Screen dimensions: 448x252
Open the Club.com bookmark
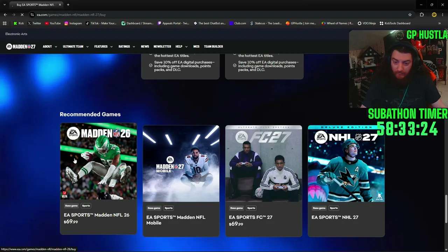238,23
